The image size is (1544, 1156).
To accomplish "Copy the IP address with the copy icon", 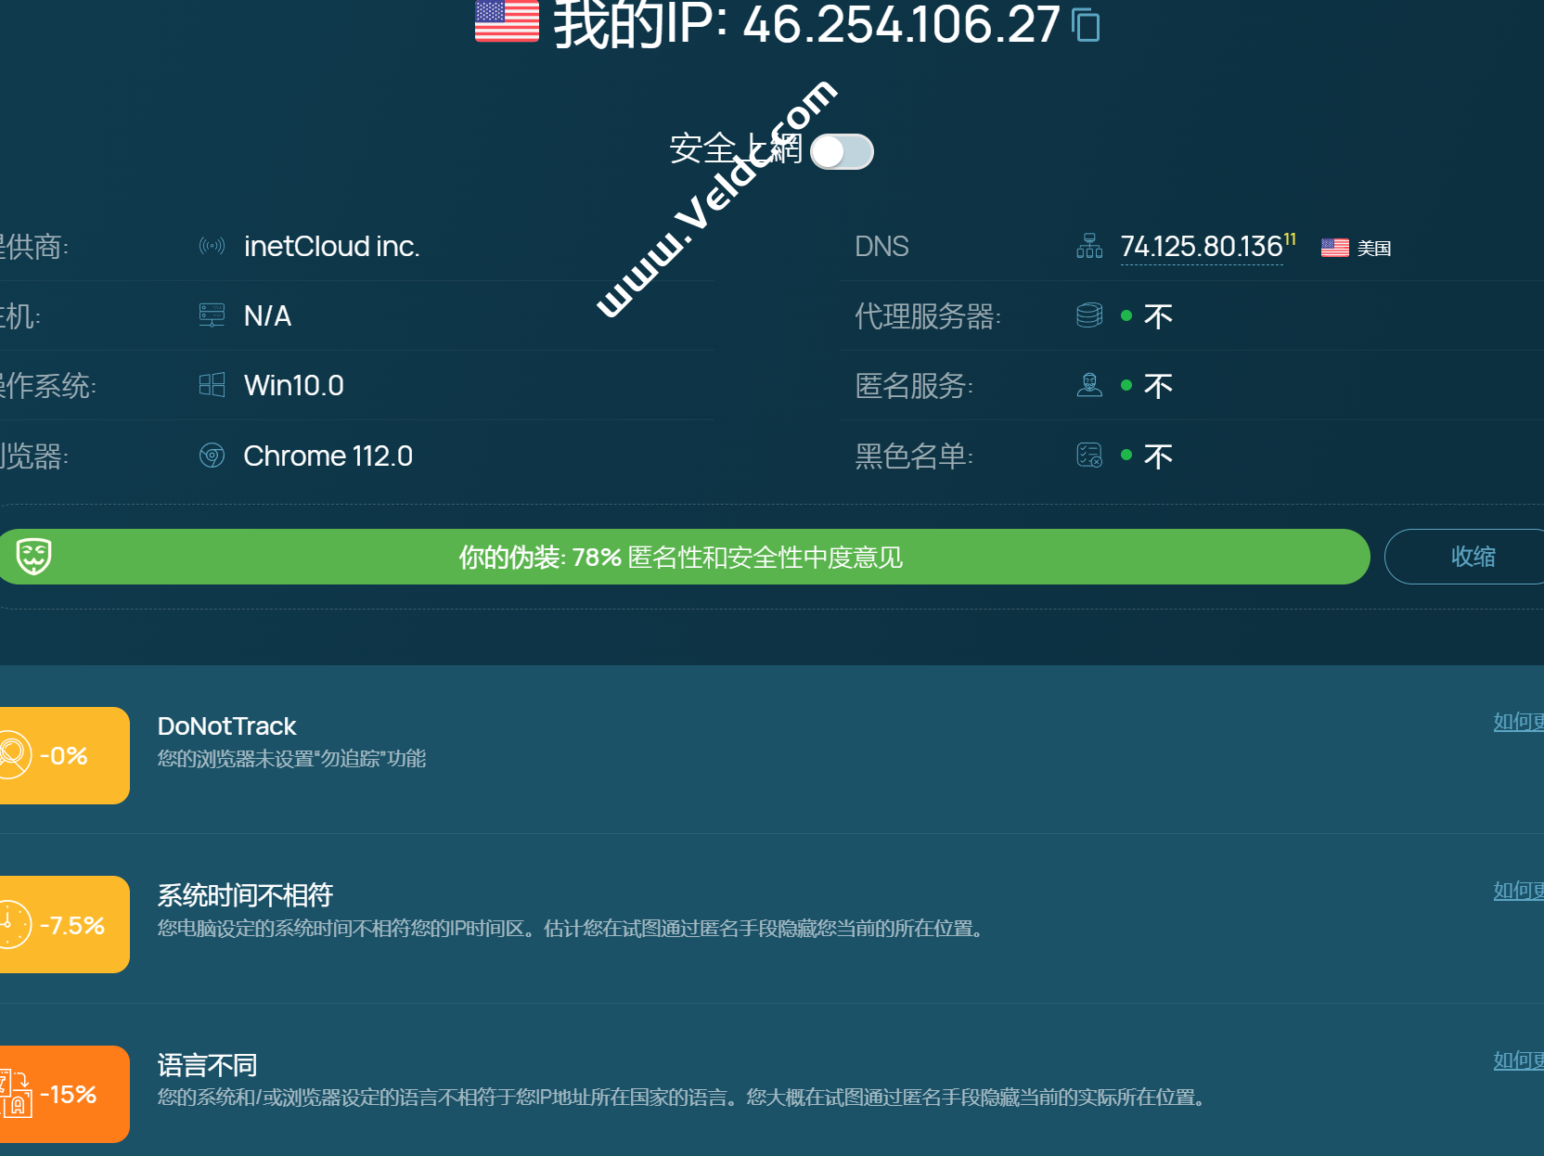I will (x=1086, y=24).
